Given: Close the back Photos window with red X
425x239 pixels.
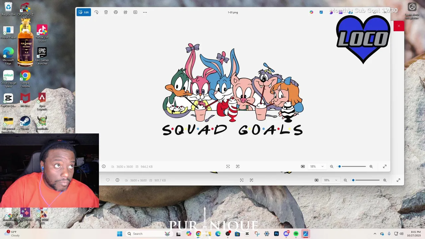Looking at the screenshot, I should pos(399,26).
